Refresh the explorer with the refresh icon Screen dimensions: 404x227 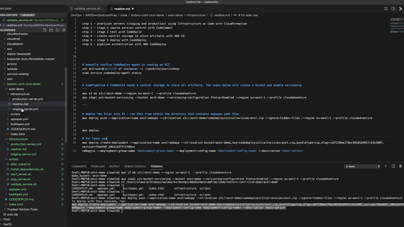pos(57,30)
